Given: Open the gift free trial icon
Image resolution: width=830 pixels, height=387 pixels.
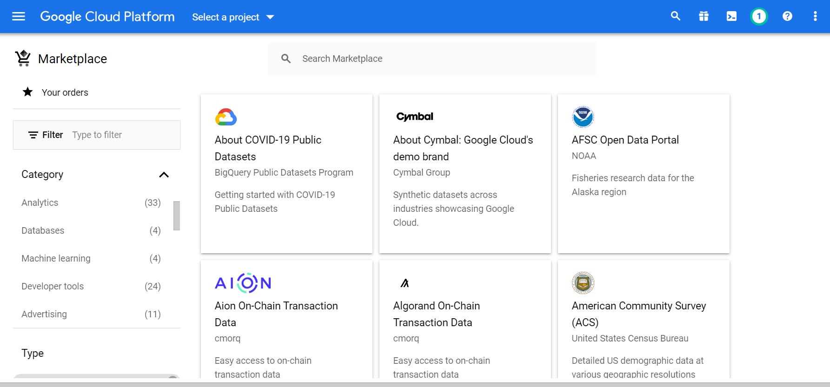Looking at the screenshot, I should pos(704,16).
